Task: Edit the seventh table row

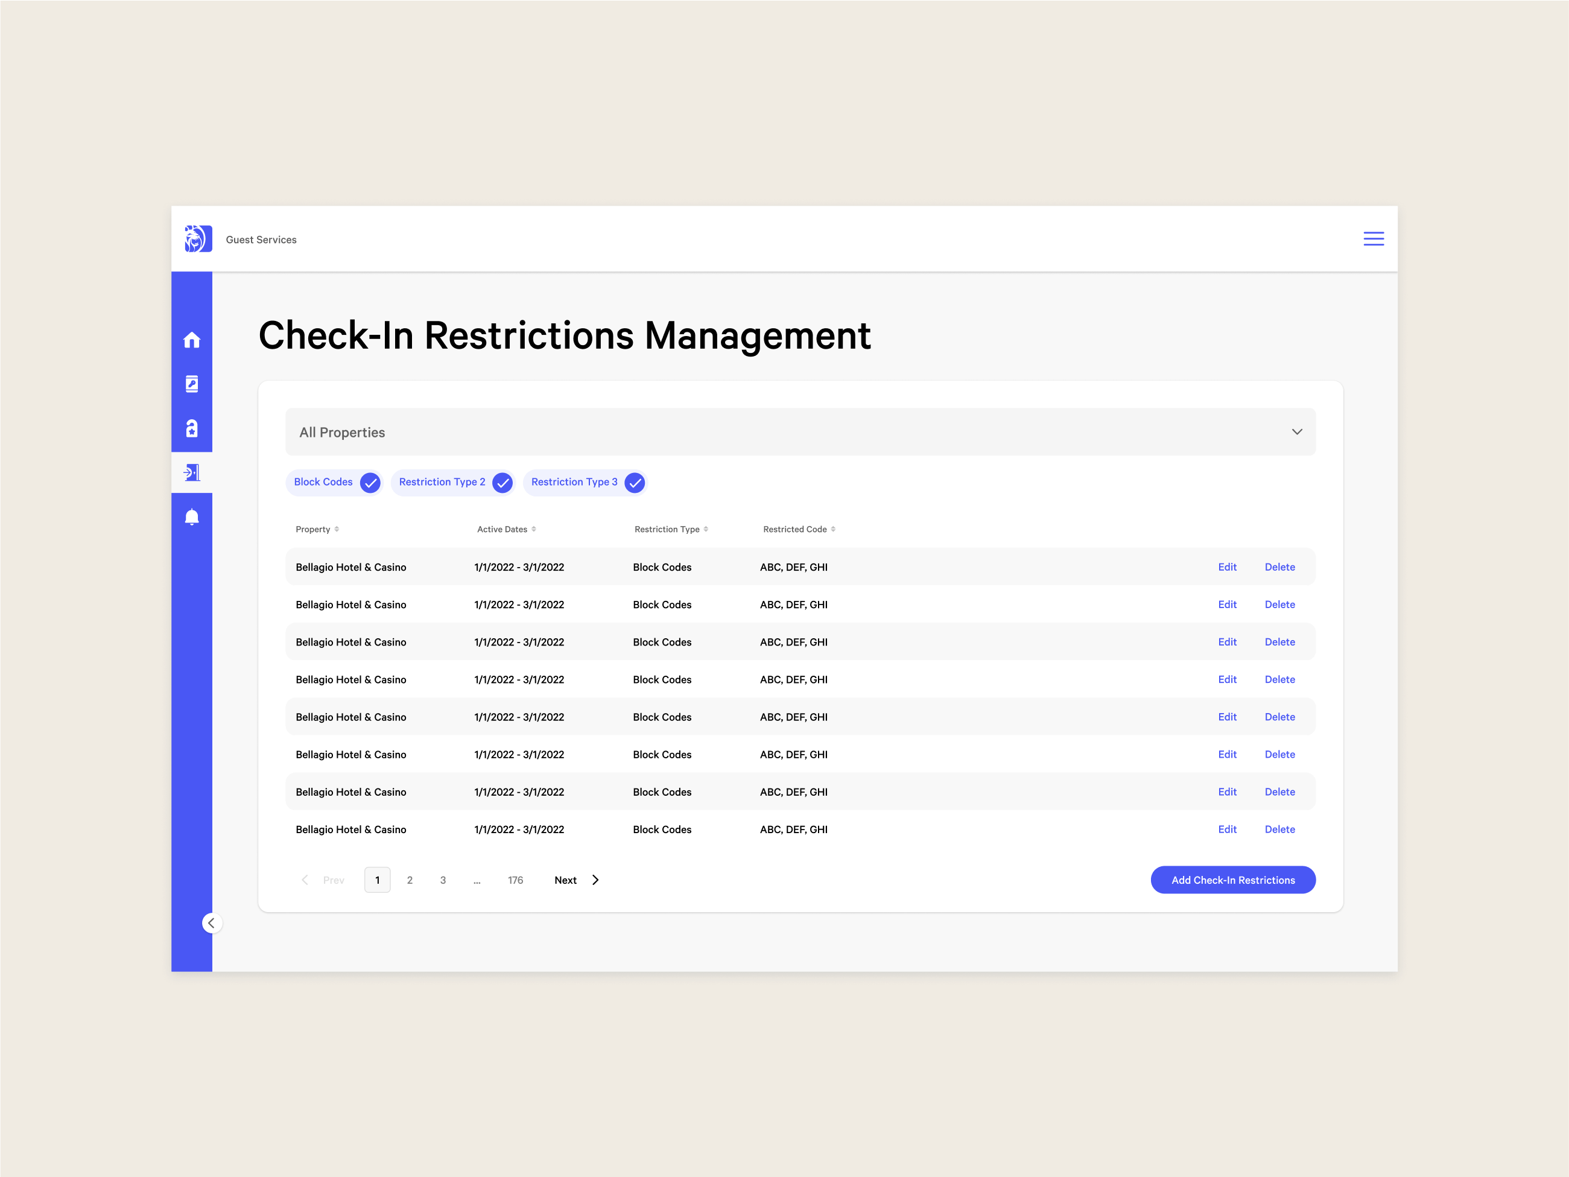Action: [1227, 792]
